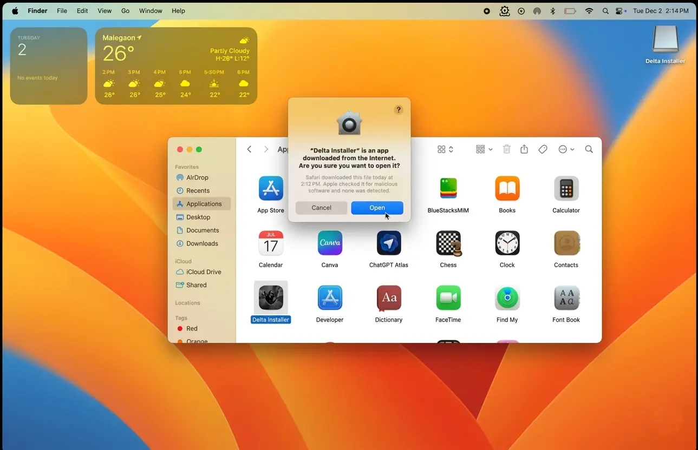Select the Red tag in sidebar

pyautogui.click(x=201, y=328)
